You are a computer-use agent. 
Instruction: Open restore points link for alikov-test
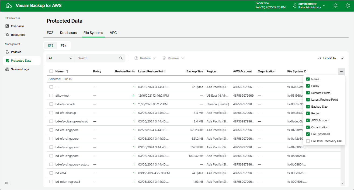point(133,96)
